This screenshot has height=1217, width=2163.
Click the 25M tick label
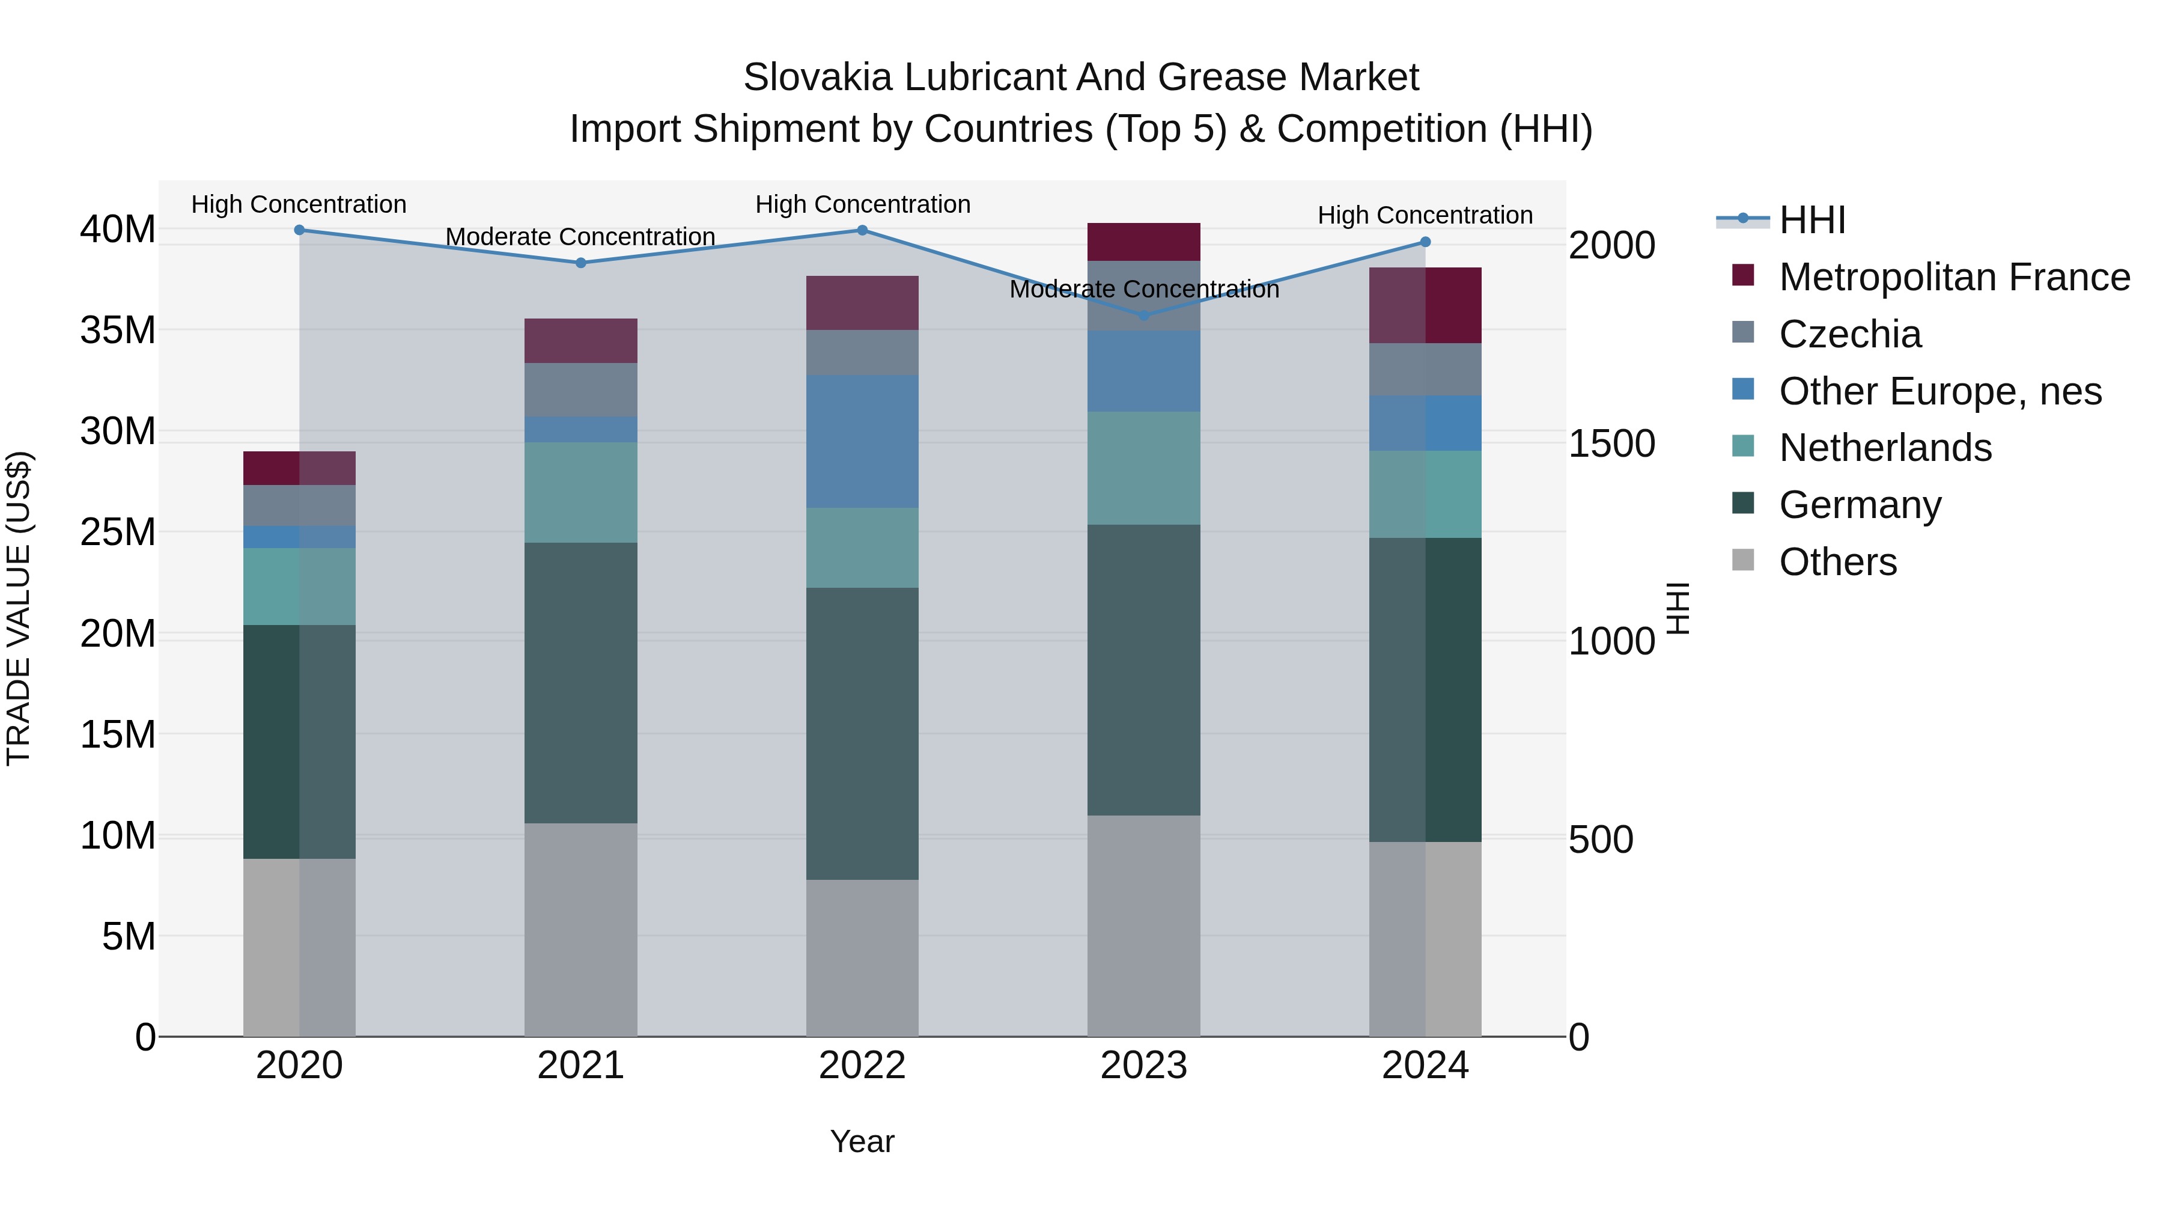[x=118, y=532]
